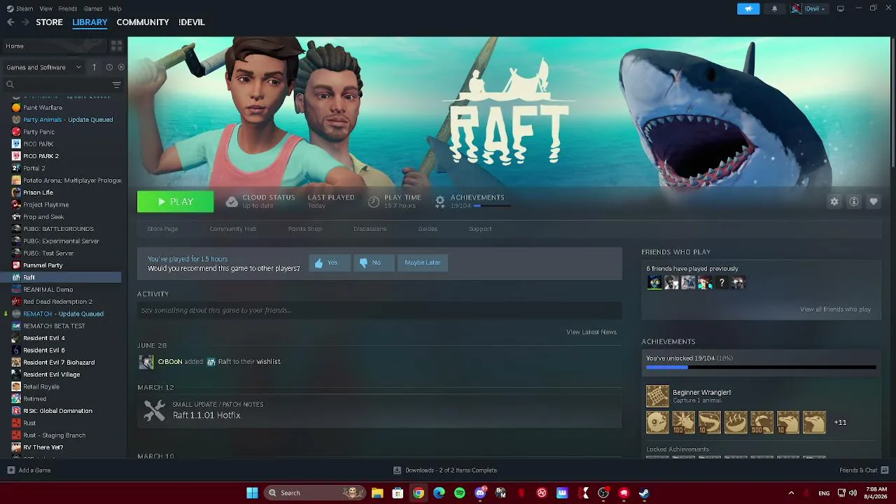Image resolution: width=896 pixels, height=504 pixels.
Task: Click No on the recommendation prompt
Action: coord(374,262)
